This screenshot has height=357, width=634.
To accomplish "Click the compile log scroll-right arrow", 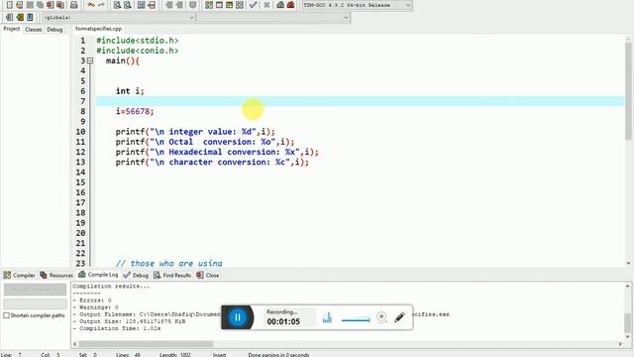I will tap(620, 344).
